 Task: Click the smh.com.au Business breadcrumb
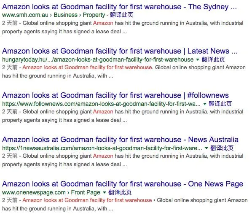(65, 15)
